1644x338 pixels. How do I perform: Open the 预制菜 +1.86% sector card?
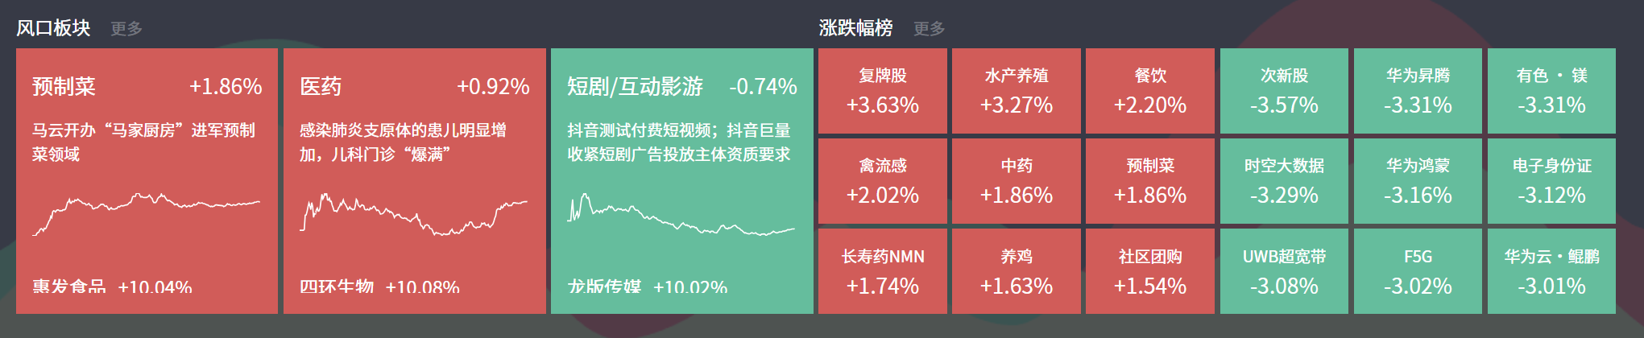(147, 180)
